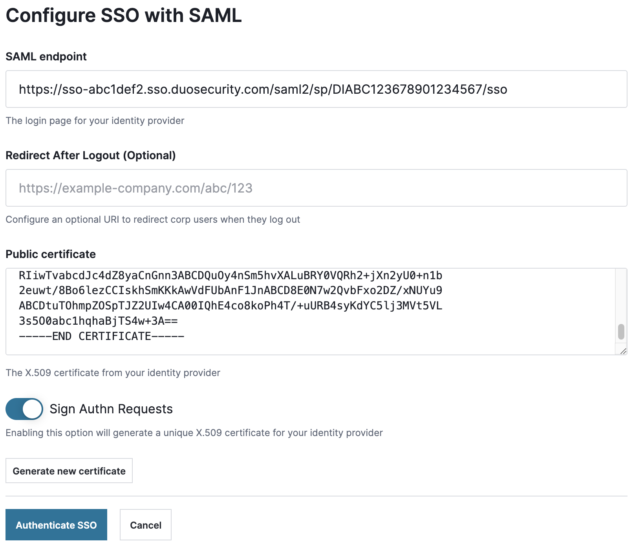Click the Authenticate SSO button
Screen dimensions: 633x549
click(x=56, y=525)
